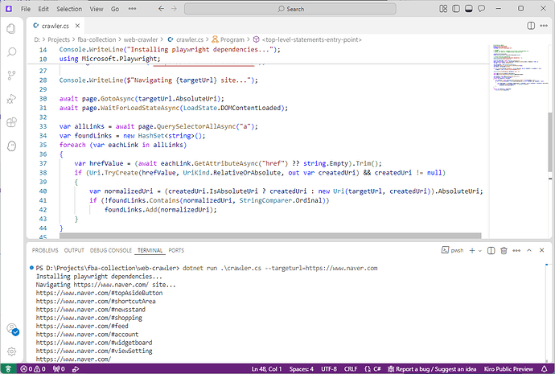555x374 pixels.
Task: Click the code minimap preview
Action: 519,68
